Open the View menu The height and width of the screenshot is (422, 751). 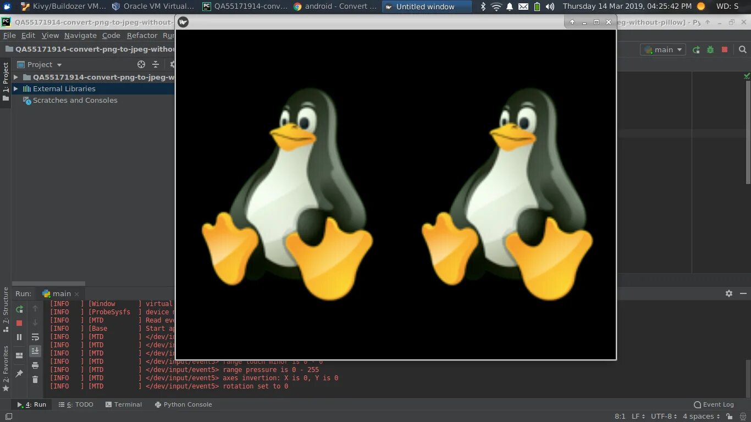click(50, 35)
